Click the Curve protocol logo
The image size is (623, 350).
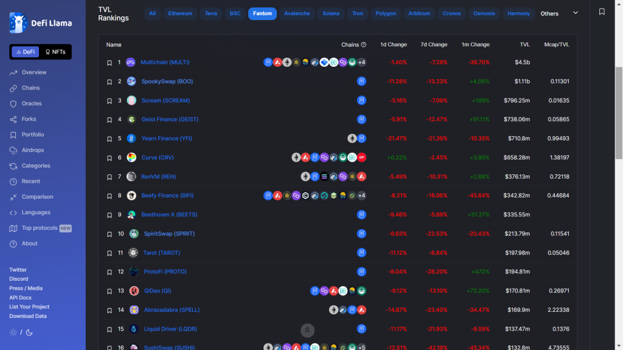131,157
